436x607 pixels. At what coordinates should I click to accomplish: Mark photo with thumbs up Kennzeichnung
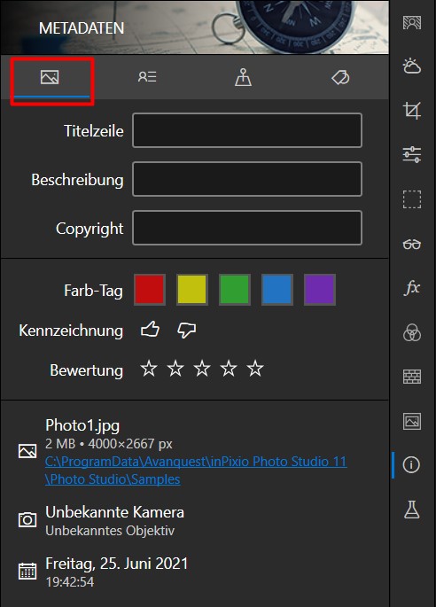(150, 330)
